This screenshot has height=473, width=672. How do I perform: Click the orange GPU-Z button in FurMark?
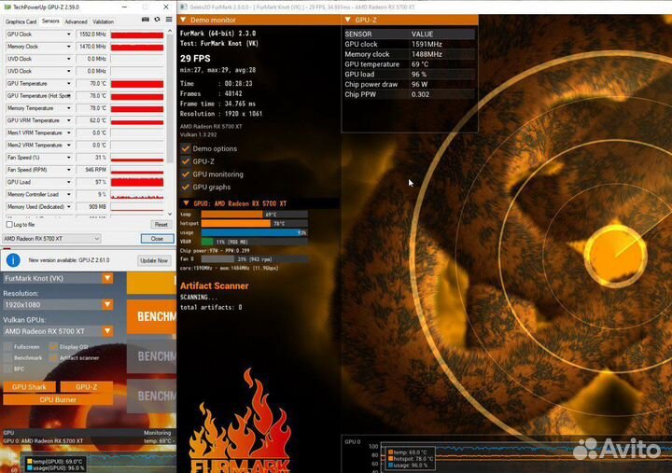click(87, 387)
